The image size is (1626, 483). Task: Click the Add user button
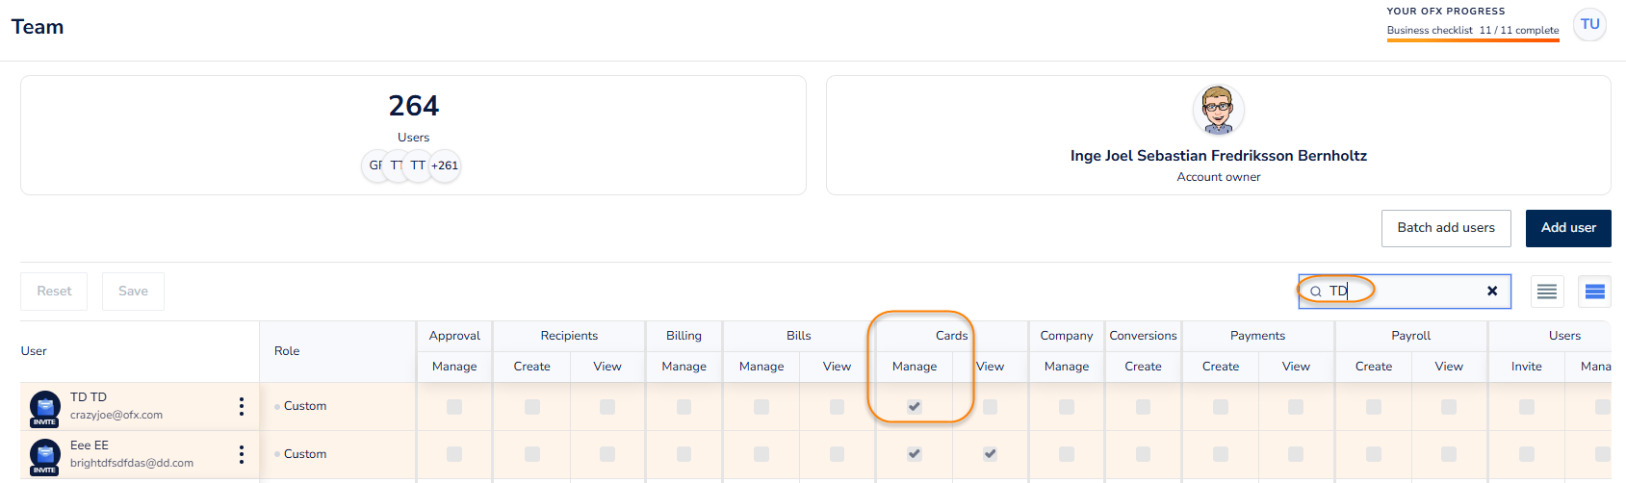coord(1567,228)
